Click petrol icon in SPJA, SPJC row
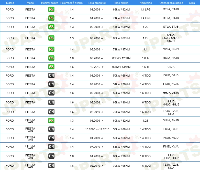This screenshot has width=200, height=170. point(51,49)
